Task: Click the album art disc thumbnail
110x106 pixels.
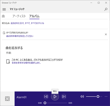Action: [7, 99]
